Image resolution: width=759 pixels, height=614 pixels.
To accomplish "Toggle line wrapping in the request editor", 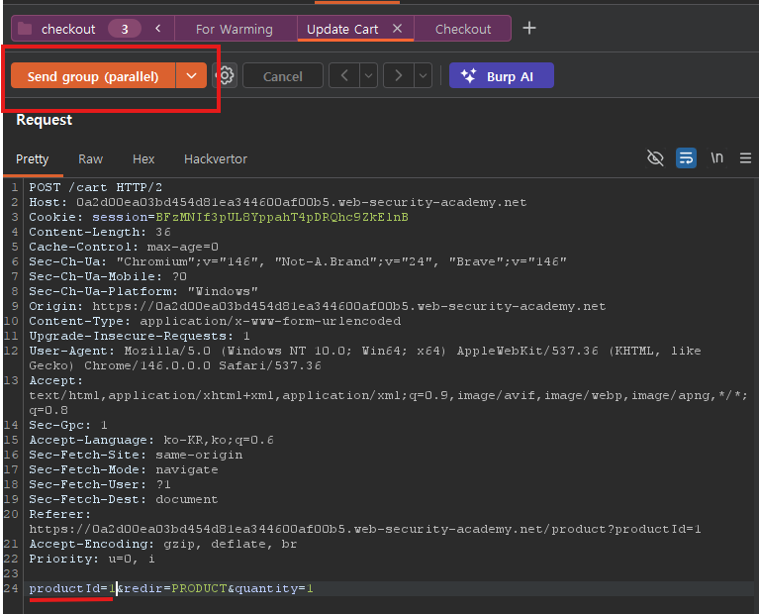I will (686, 158).
